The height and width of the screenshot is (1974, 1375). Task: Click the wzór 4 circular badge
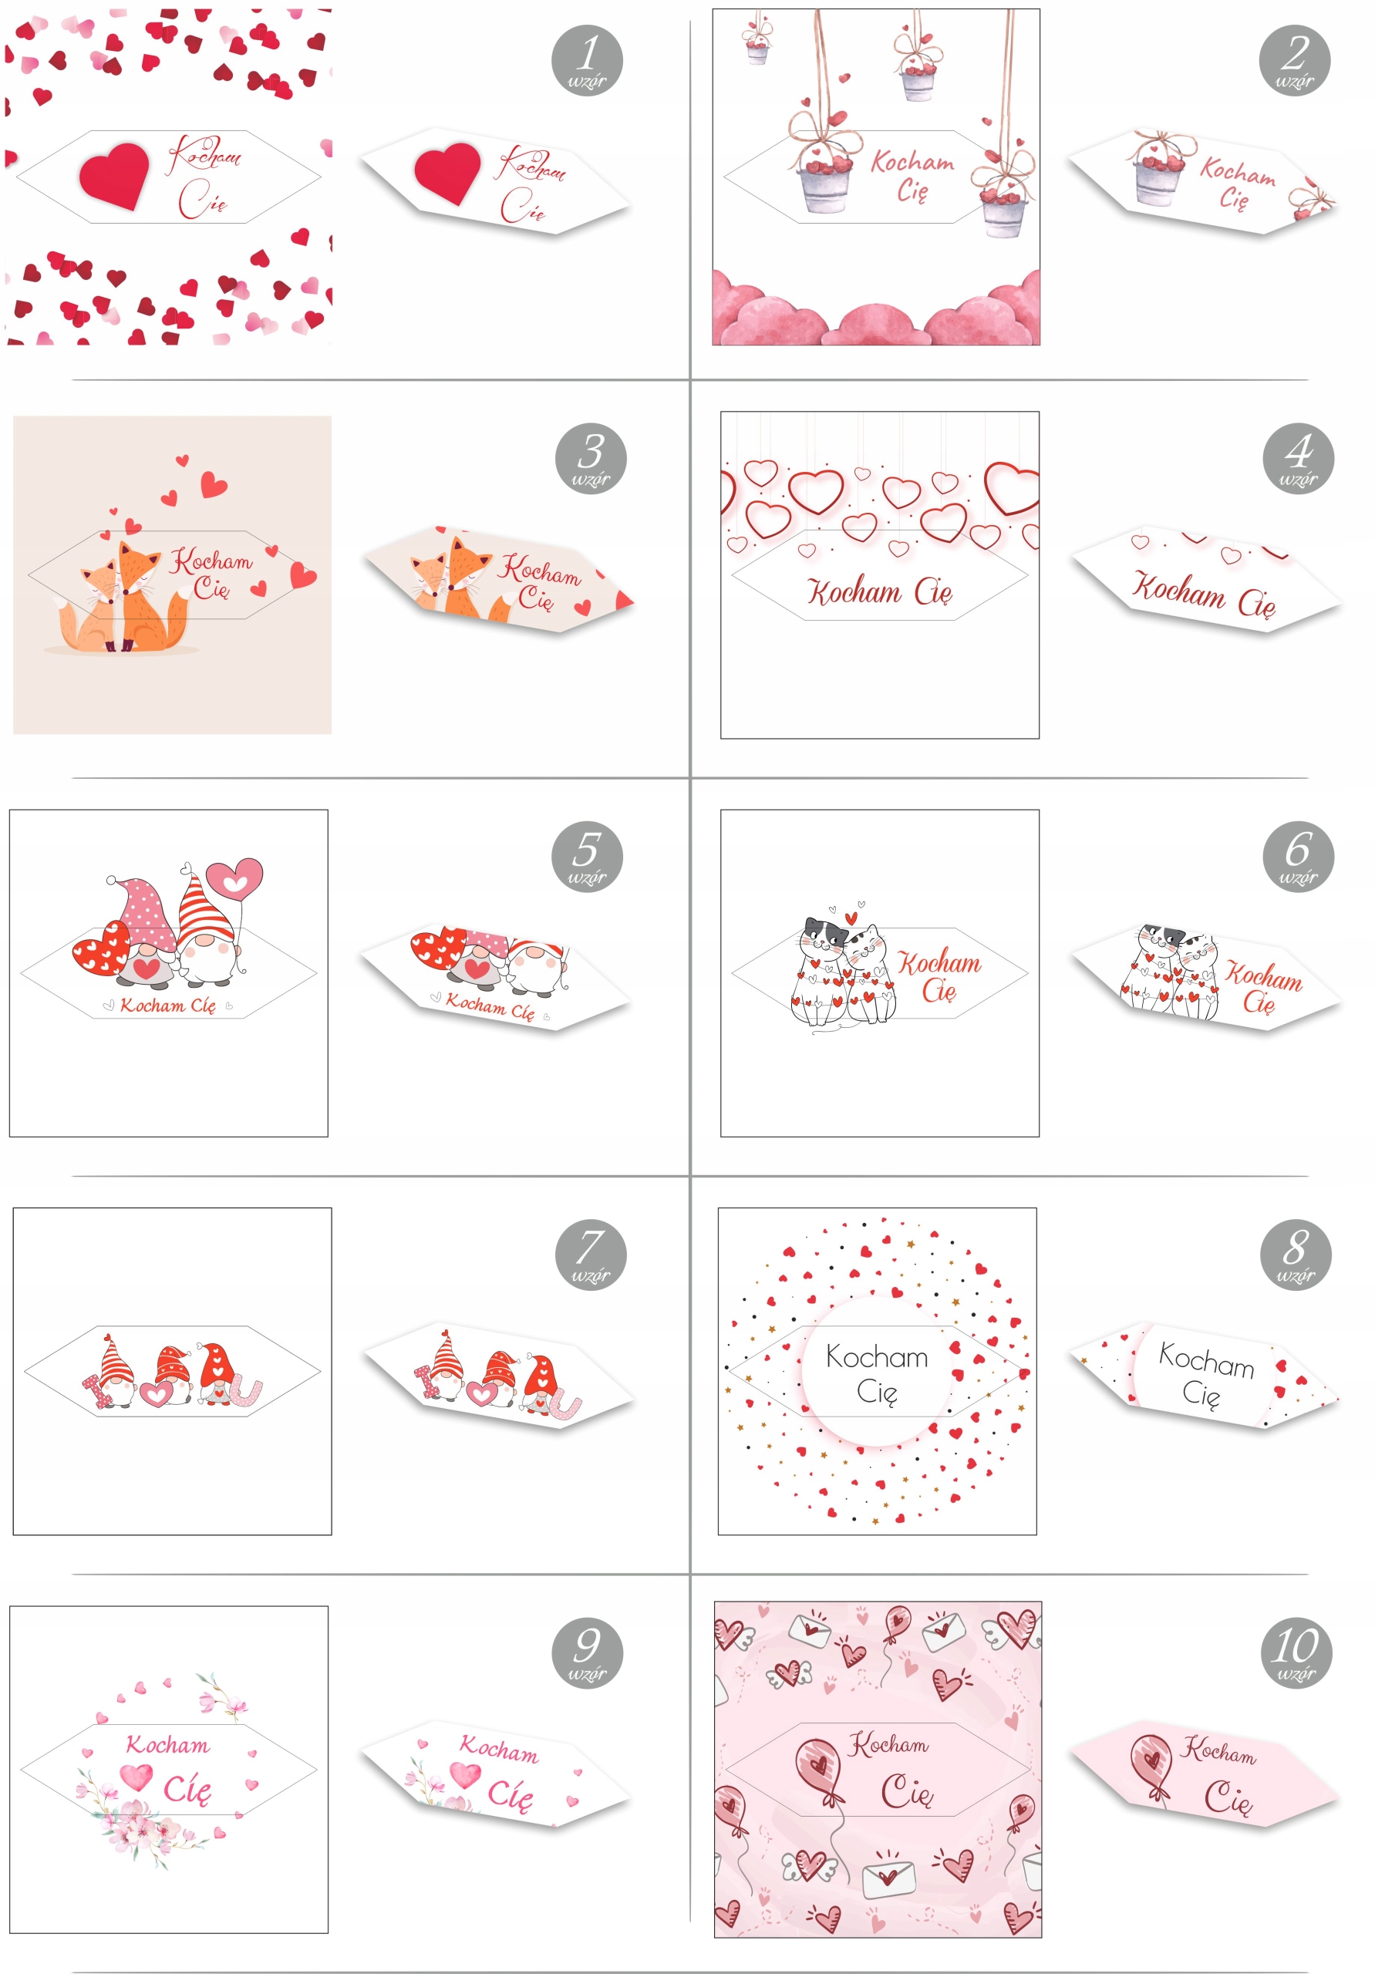pyautogui.click(x=1298, y=458)
